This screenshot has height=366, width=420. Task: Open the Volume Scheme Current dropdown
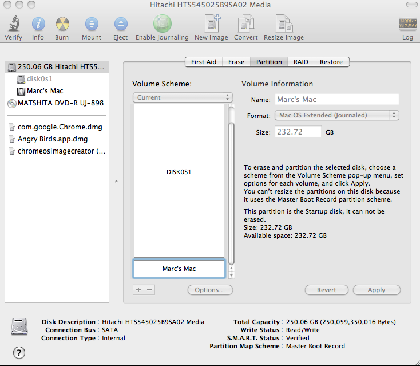[183, 97]
